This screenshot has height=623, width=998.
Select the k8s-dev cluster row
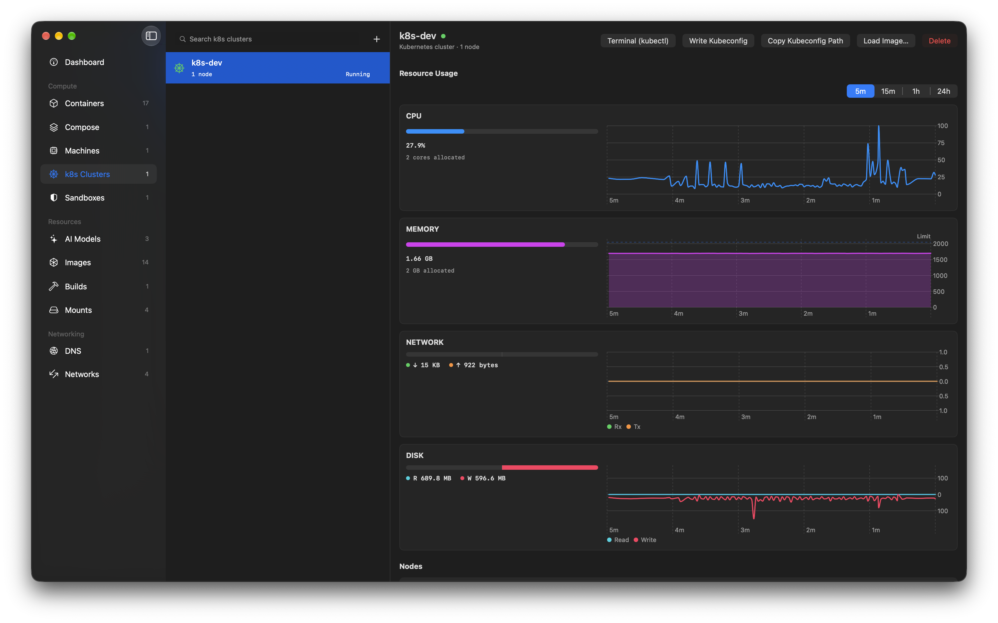pos(278,68)
